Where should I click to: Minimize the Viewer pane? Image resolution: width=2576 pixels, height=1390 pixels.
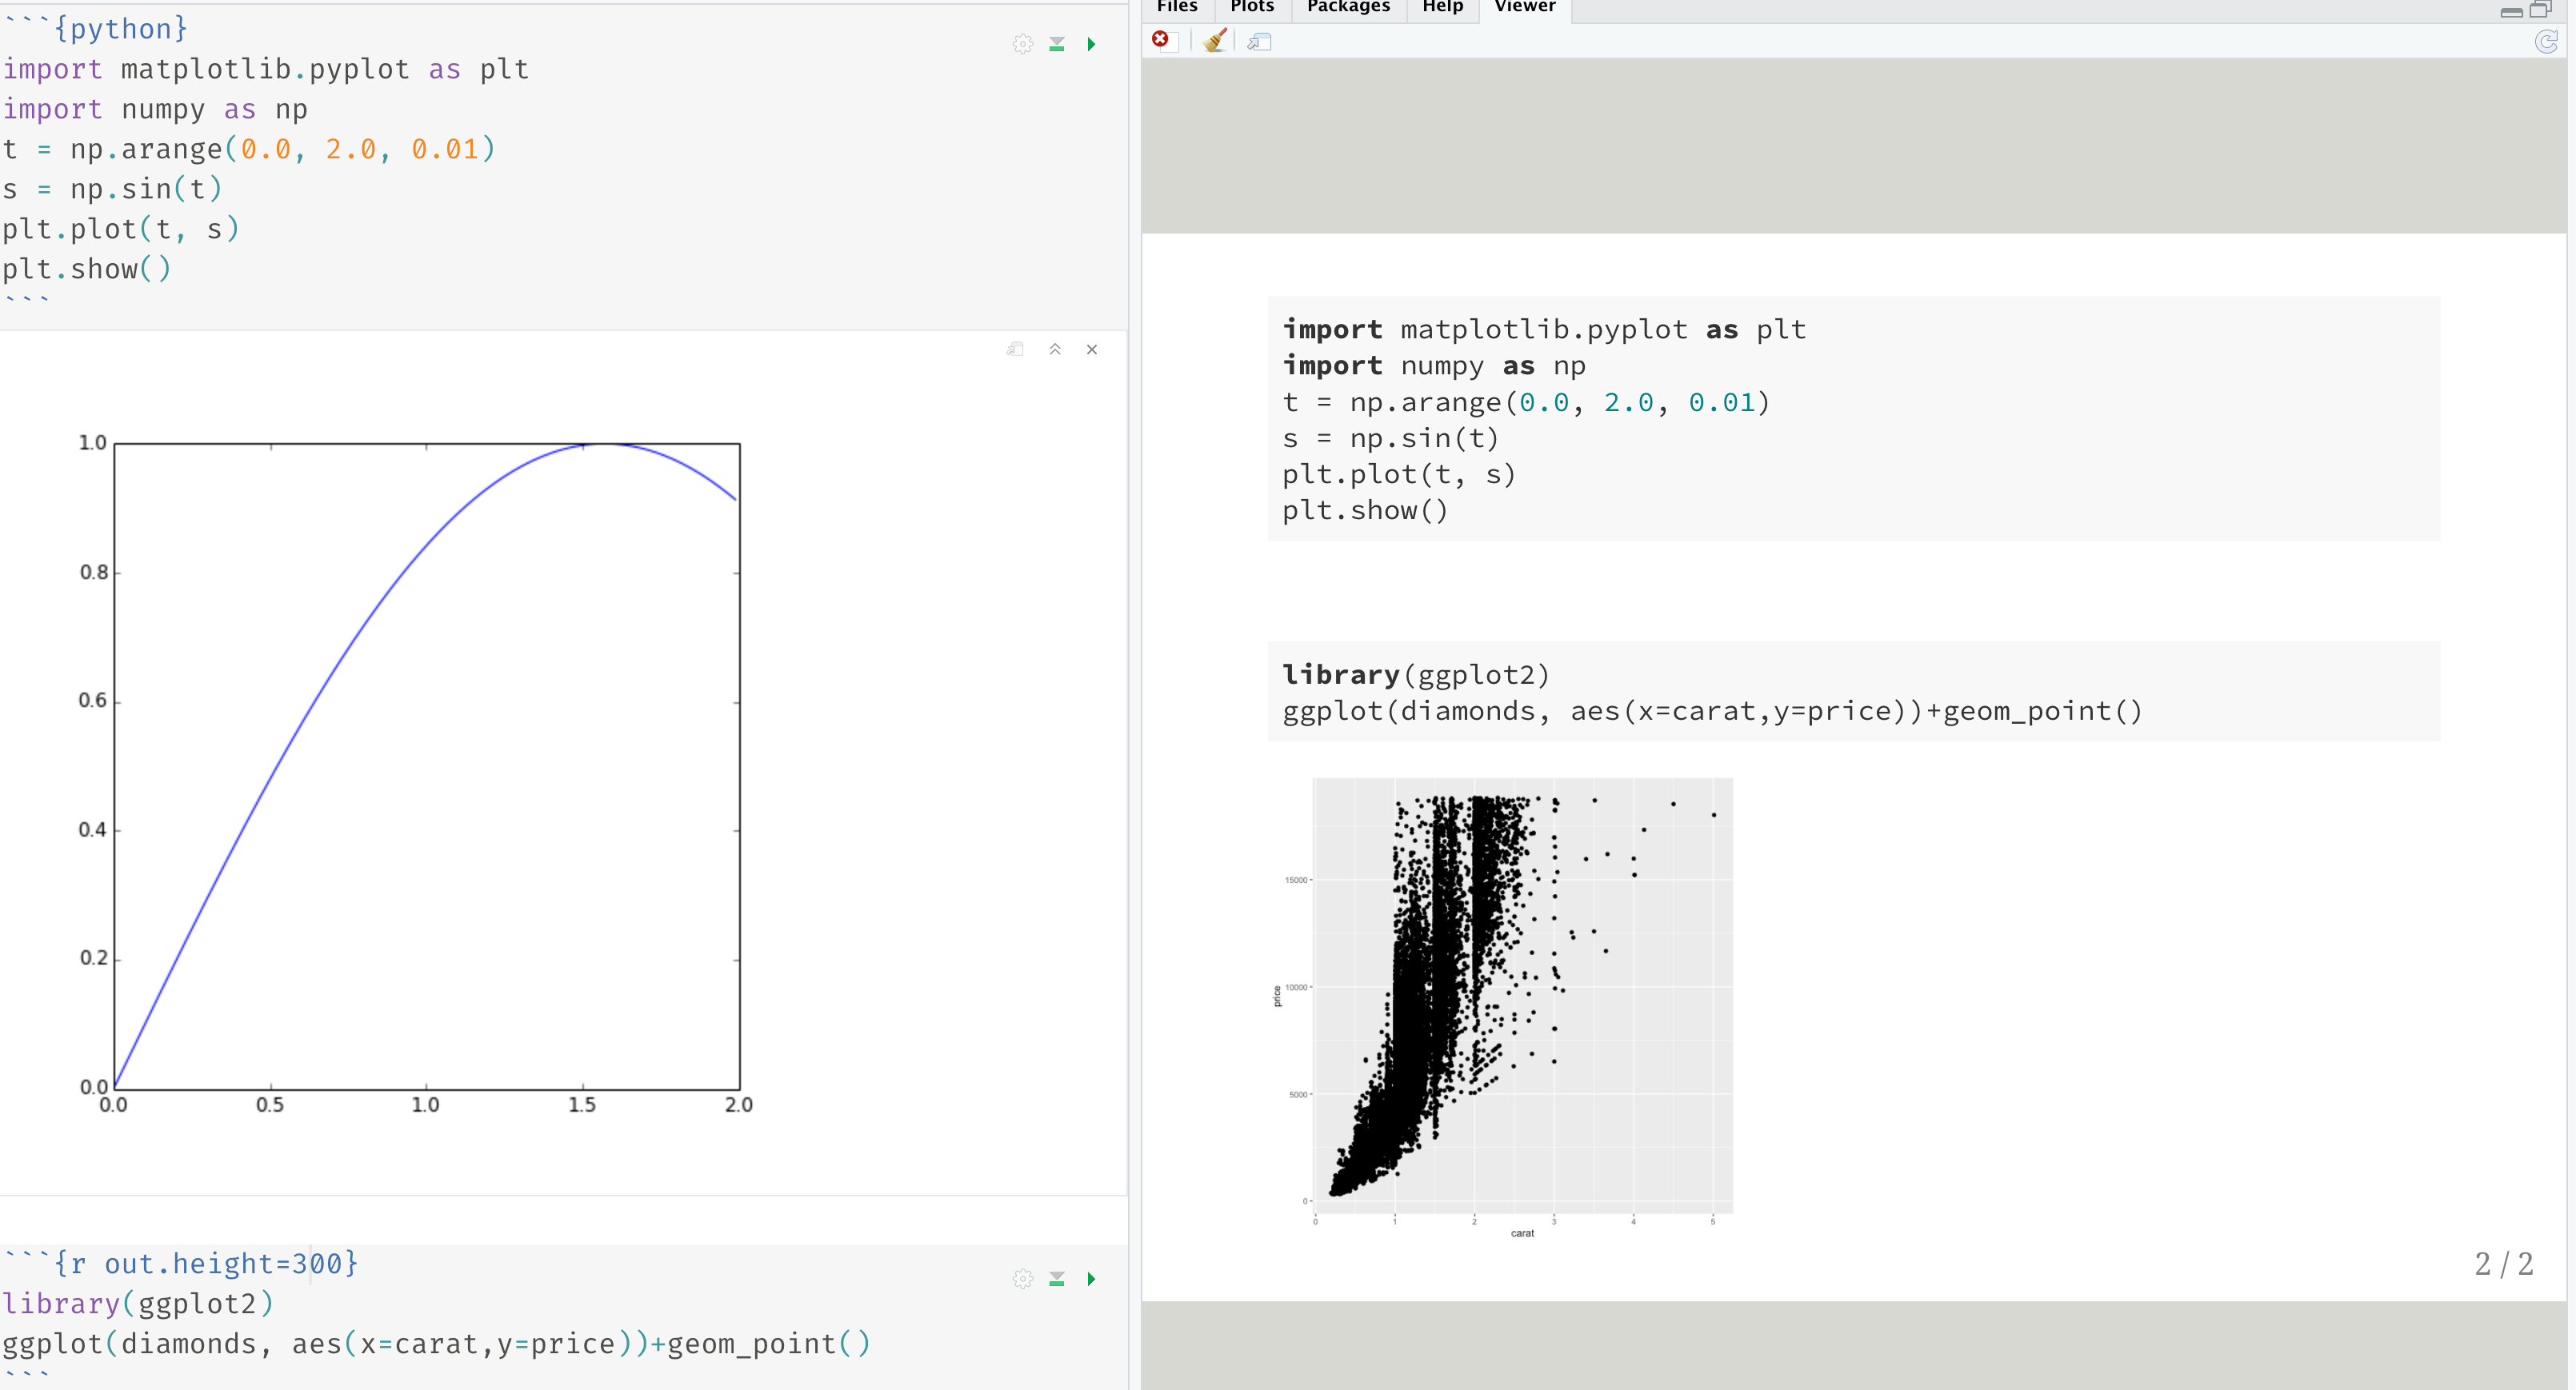pos(2511,11)
